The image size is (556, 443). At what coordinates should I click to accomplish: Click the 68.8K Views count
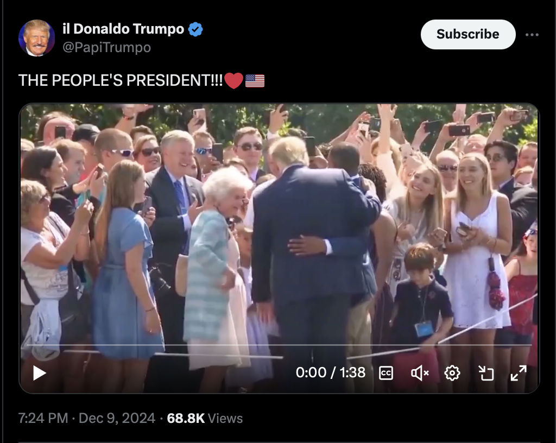coord(205,418)
